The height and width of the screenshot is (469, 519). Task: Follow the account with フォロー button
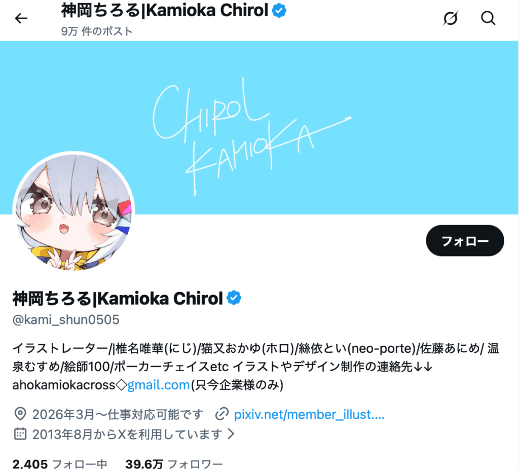click(465, 240)
